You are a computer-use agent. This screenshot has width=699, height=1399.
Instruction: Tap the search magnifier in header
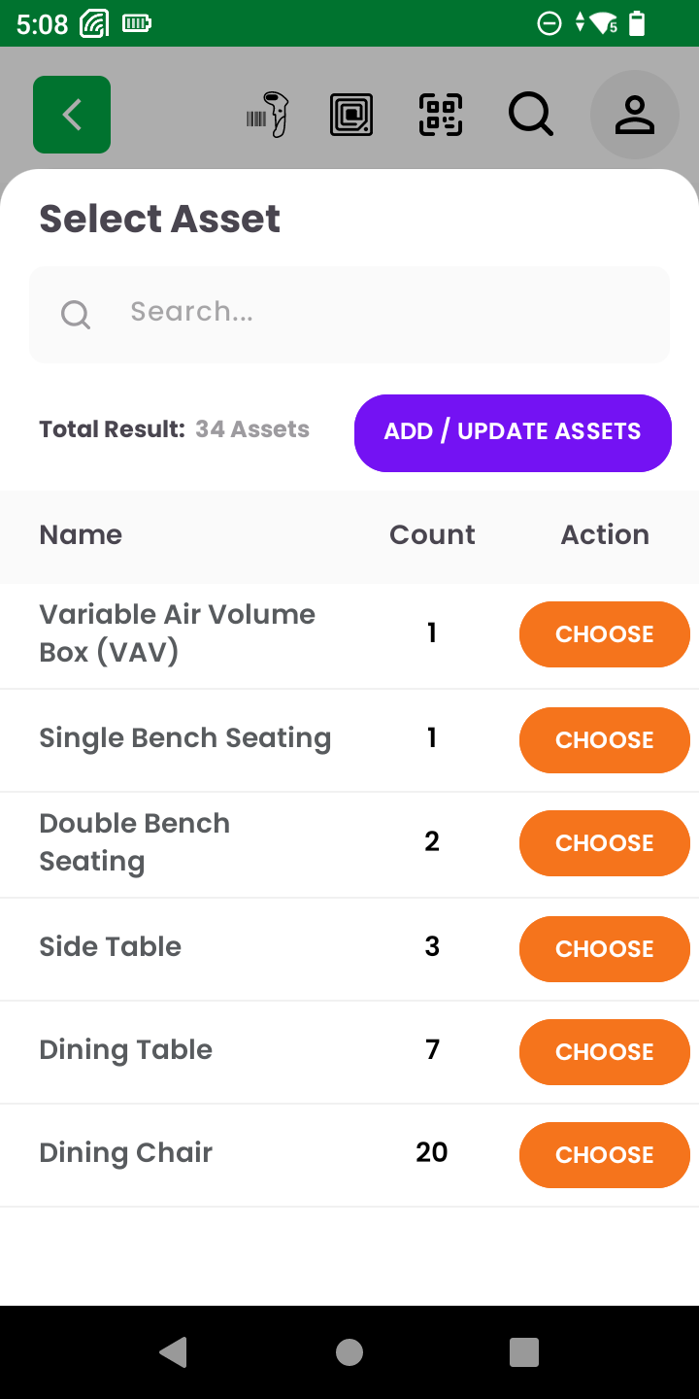[531, 115]
